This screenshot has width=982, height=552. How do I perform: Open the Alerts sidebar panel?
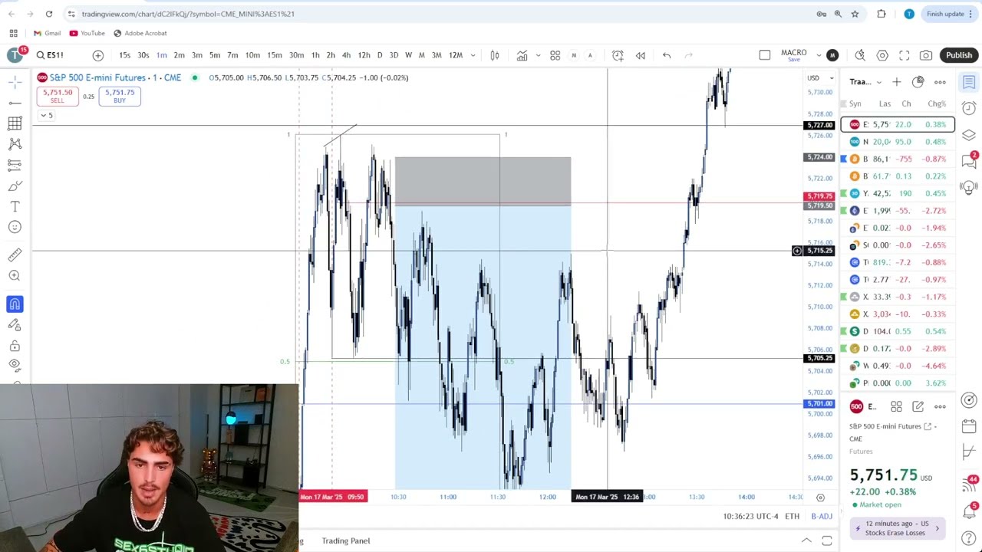[x=969, y=108]
